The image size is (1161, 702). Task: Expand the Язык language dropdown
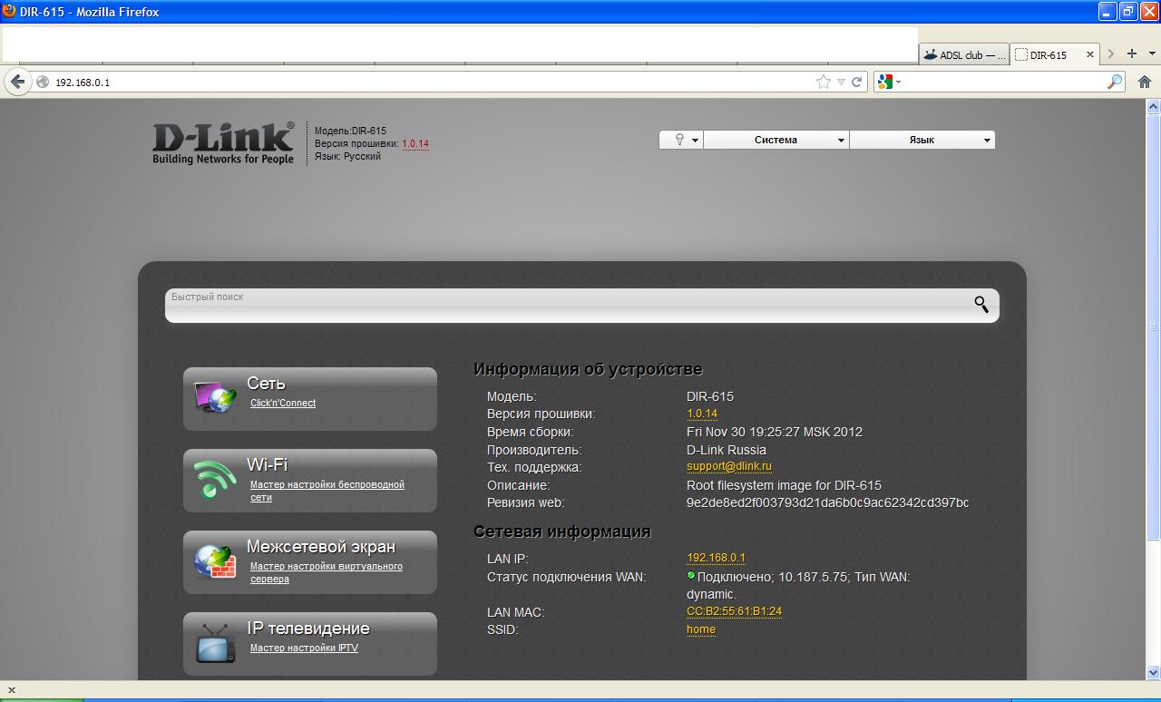tap(922, 140)
